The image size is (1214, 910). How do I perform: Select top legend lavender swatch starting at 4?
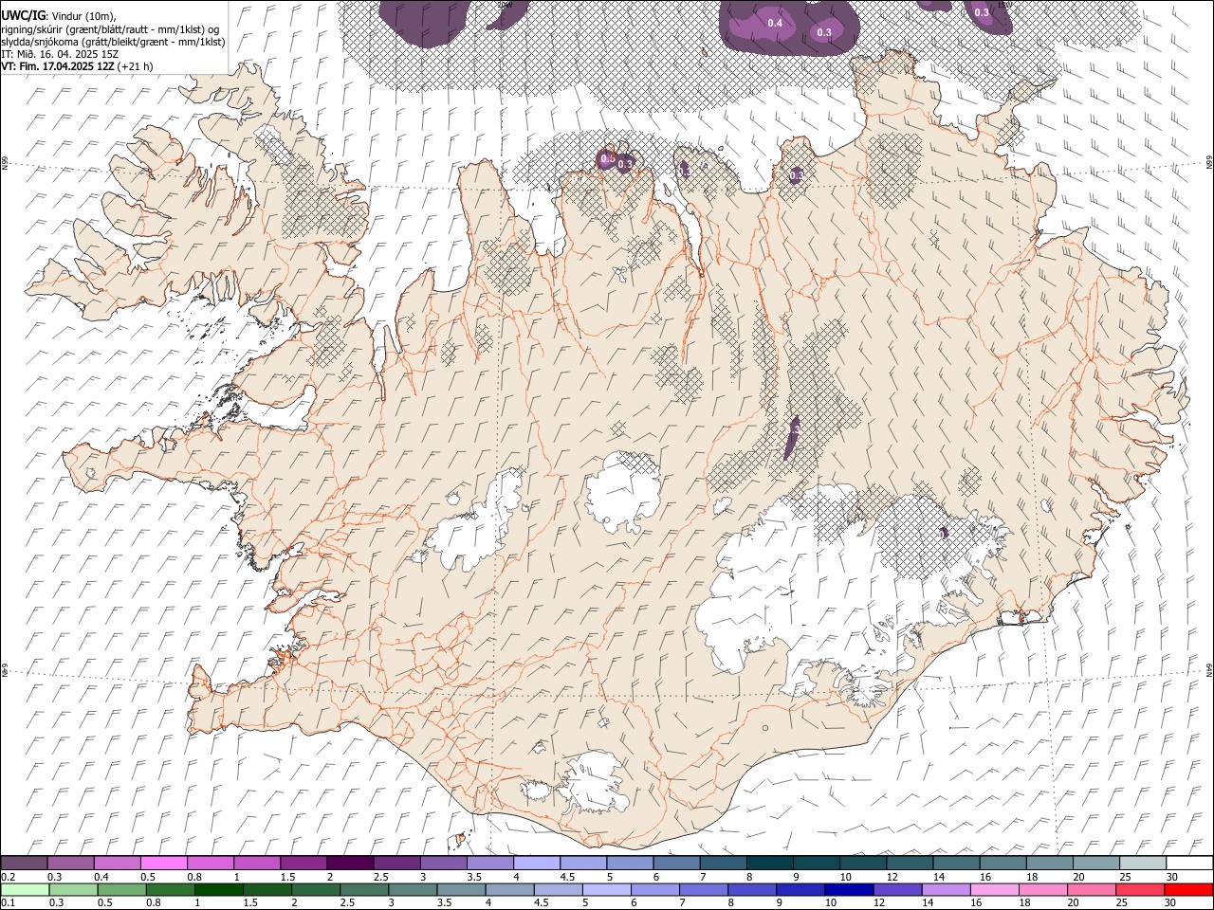[537, 863]
